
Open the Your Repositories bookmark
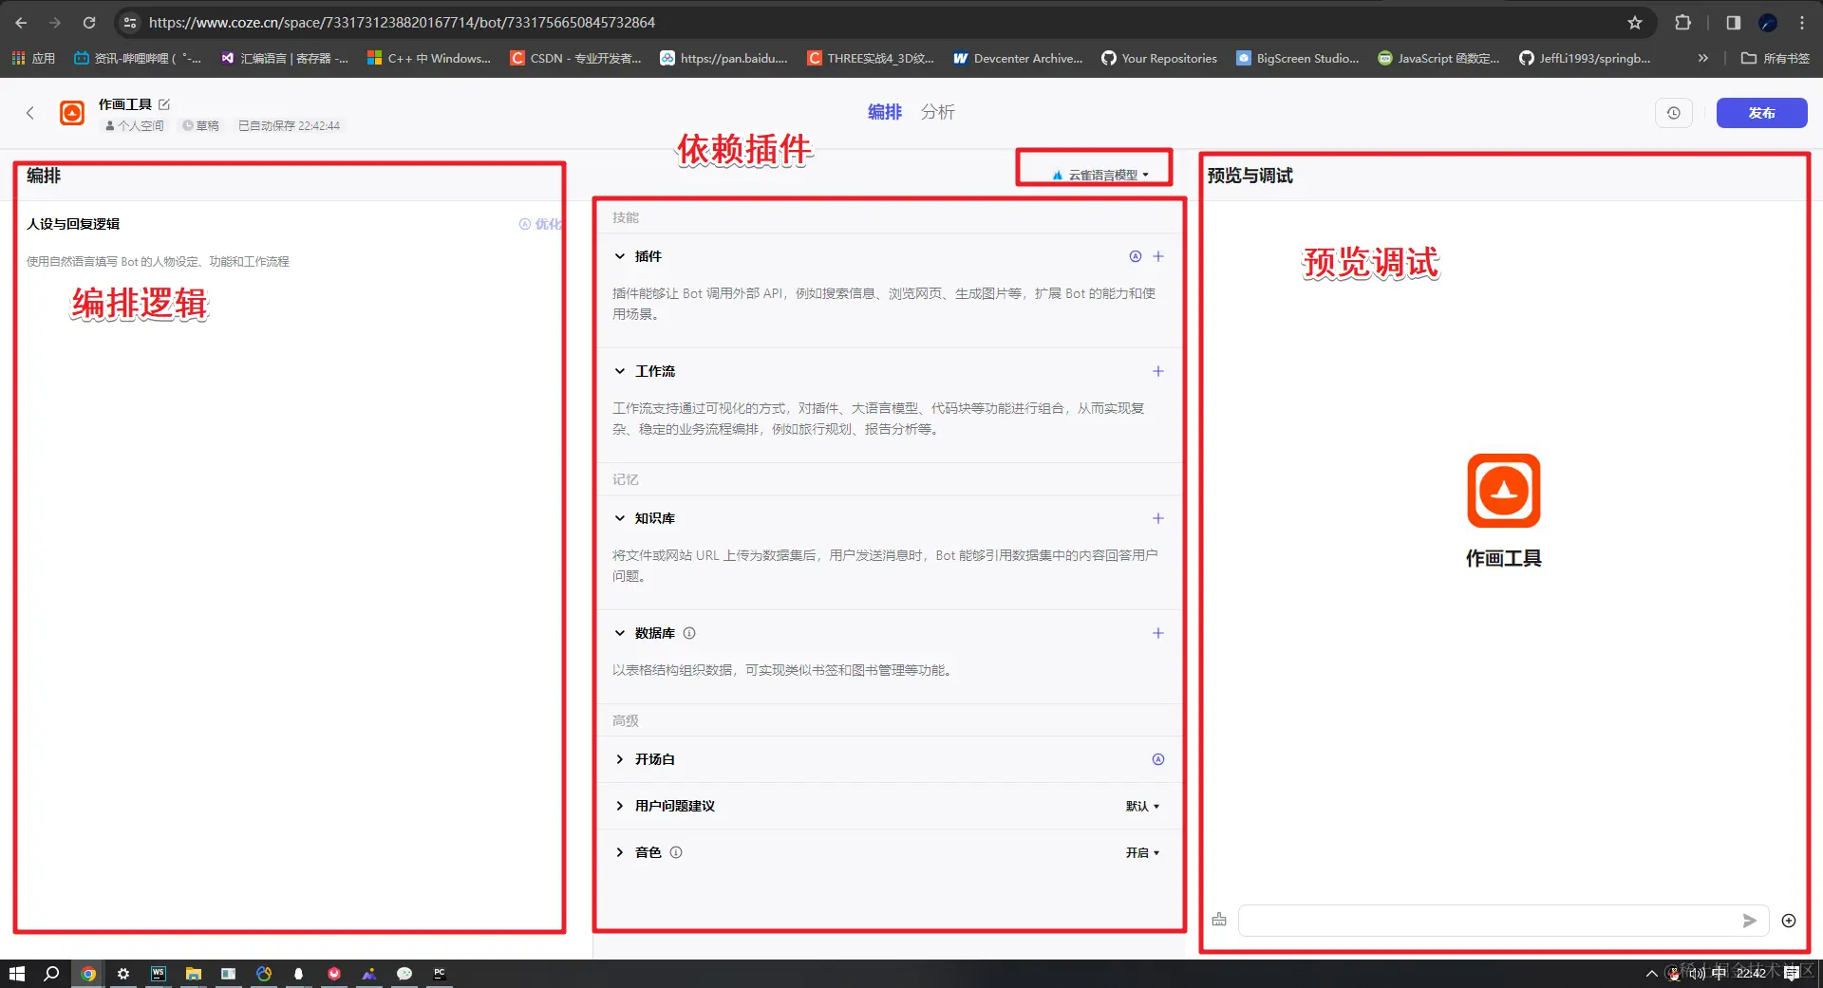pyautogui.click(x=1159, y=58)
